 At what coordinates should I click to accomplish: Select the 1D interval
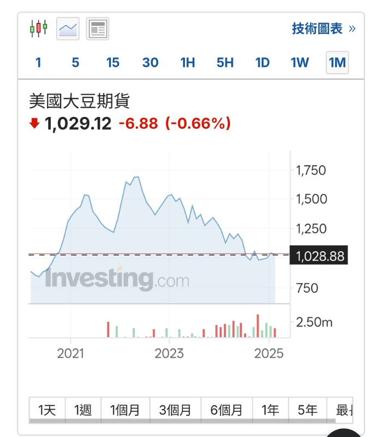tap(262, 63)
